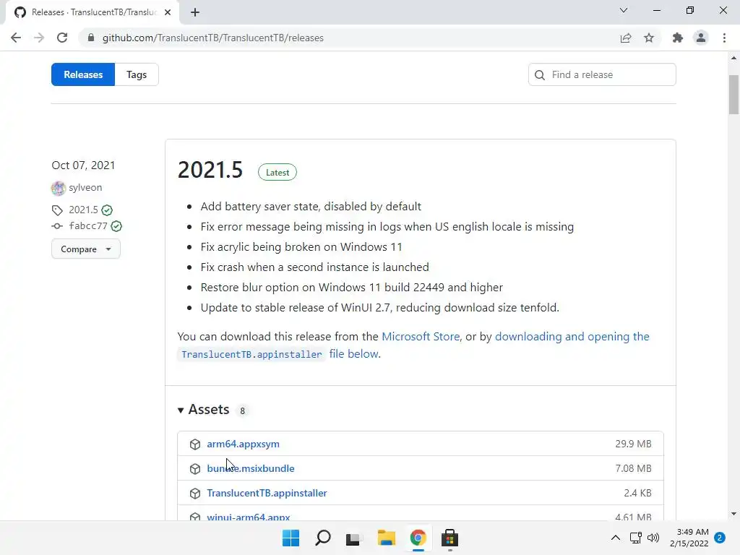740x555 pixels.
Task: Click the address bar URL
Action: [213, 38]
